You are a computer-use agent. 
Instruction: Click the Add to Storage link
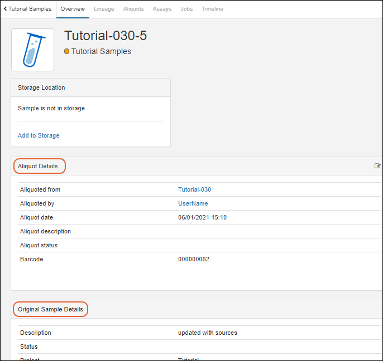coord(39,135)
